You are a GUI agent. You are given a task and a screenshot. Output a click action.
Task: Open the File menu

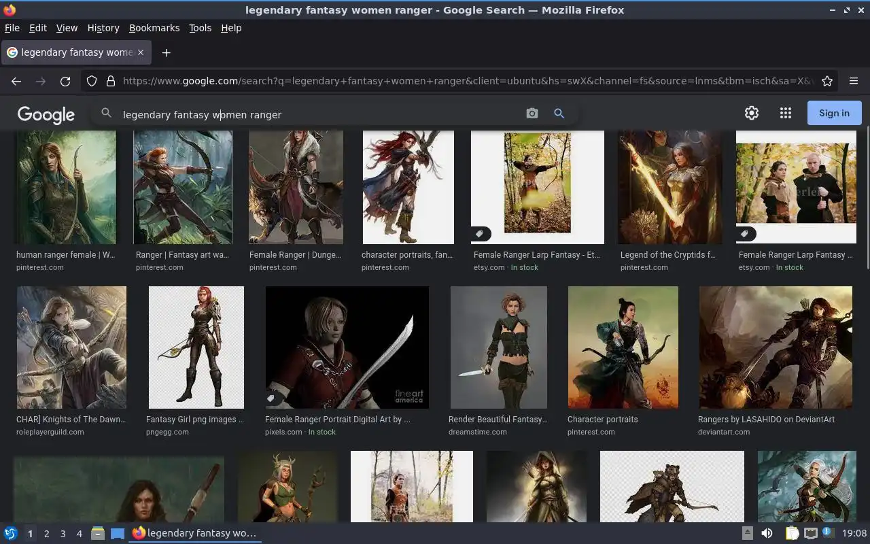point(12,28)
